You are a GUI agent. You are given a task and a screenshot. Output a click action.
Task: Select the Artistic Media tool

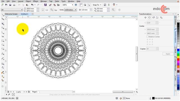[x=3, y=36]
